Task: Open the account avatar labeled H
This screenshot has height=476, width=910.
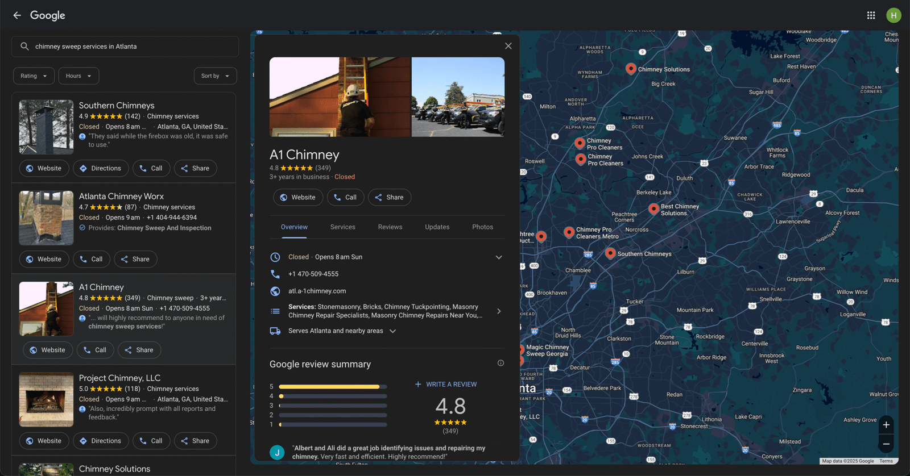Action: tap(894, 15)
